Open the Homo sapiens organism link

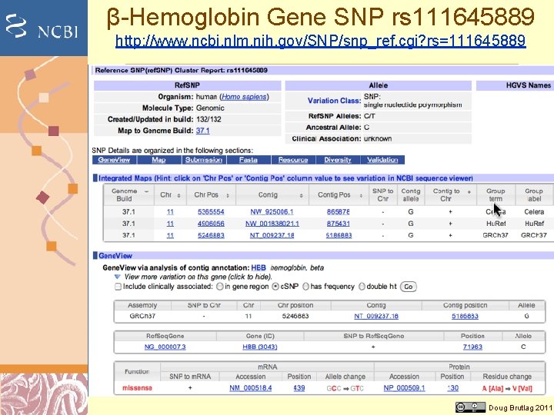click(244, 97)
